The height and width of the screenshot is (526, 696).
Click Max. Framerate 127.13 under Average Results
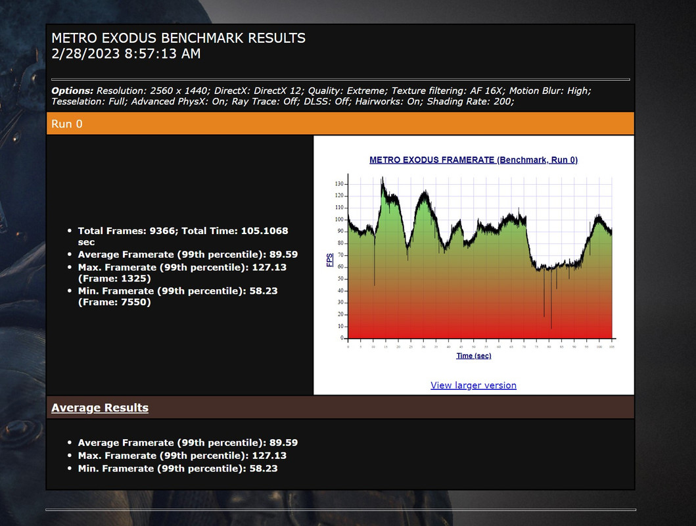click(x=182, y=456)
